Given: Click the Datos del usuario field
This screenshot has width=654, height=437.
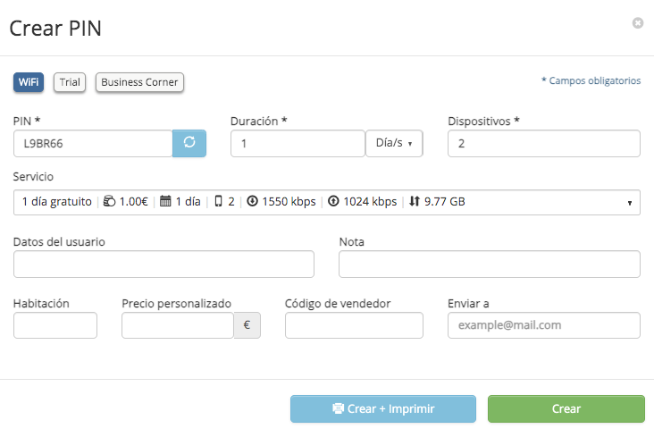Looking at the screenshot, I should coord(164,265).
